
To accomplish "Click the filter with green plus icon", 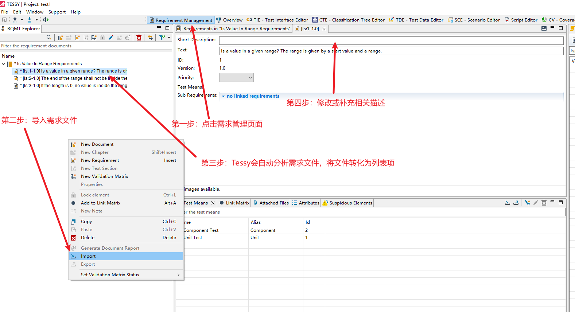I will click(162, 37).
